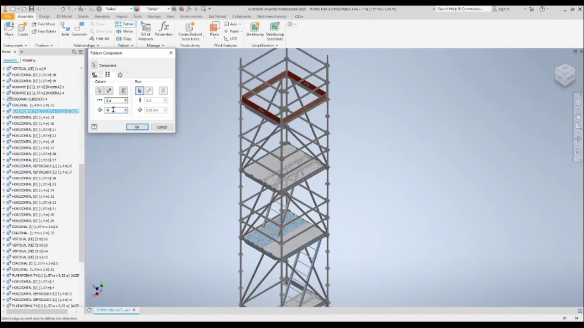Viewport: 584px width, 328px height.
Task: Select the Copy tool in Pattern panel
Action: pos(124,39)
